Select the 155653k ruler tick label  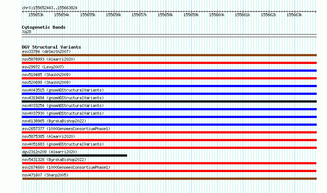36,15
